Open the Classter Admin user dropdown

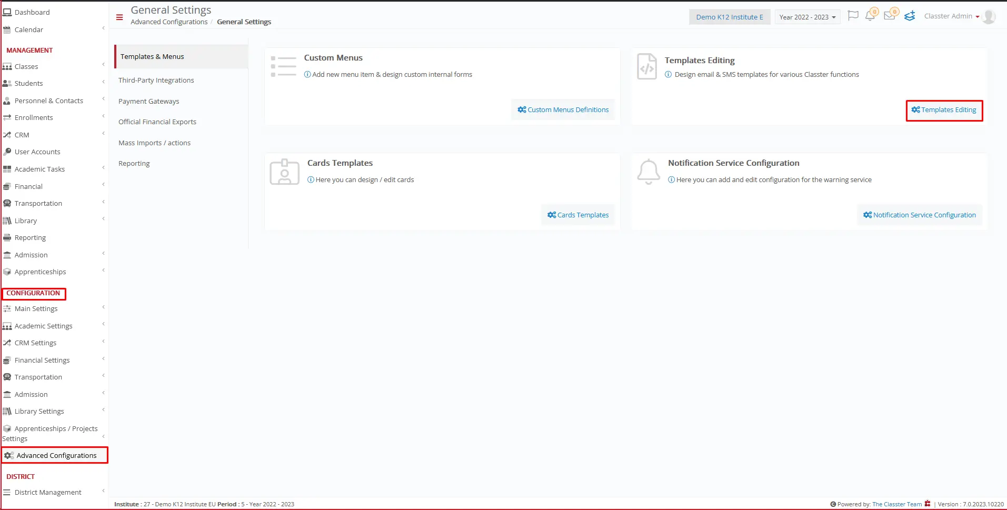[952, 16]
